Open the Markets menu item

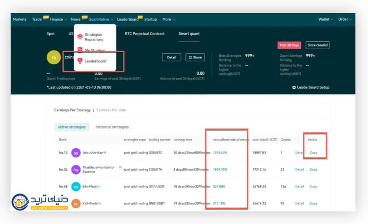pos(20,19)
